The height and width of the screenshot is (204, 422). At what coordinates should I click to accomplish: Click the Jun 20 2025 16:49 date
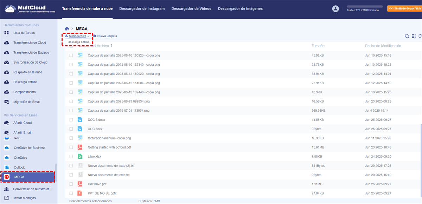click(378, 175)
